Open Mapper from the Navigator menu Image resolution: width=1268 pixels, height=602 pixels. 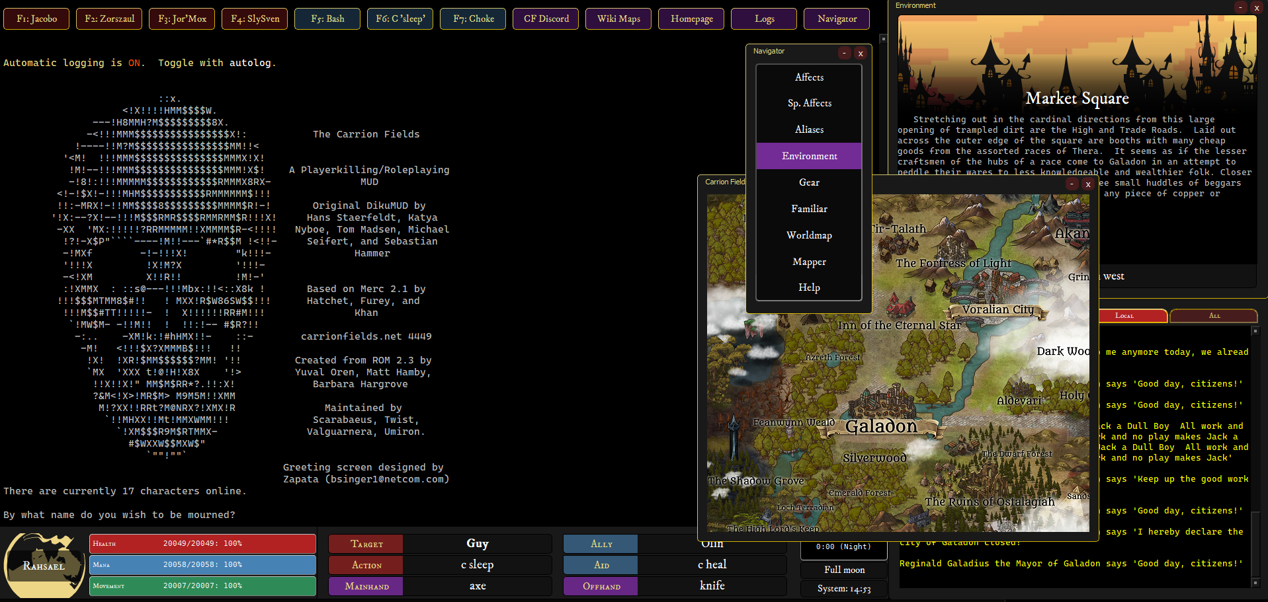pyautogui.click(x=809, y=262)
